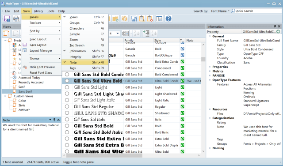Expand the Properties section in Information
Image resolution: width=283 pixels, height=166 pixels.
click(210, 67)
